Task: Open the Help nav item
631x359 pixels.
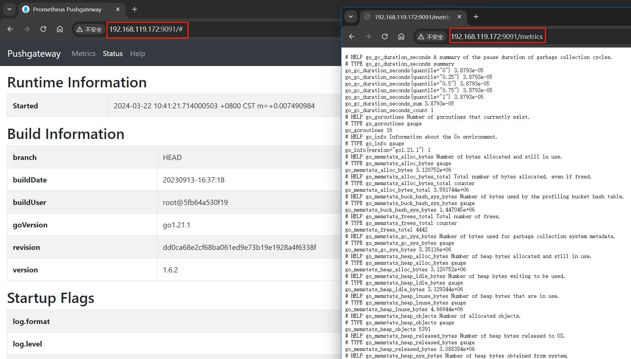Action: 137,53
